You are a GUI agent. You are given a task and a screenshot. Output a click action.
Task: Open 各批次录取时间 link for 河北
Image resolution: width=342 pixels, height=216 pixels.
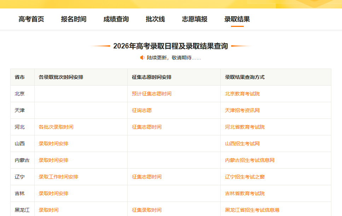[56, 127]
